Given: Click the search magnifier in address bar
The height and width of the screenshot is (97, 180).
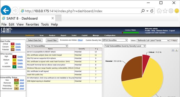Looking at the screenshot, I should [143, 11].
